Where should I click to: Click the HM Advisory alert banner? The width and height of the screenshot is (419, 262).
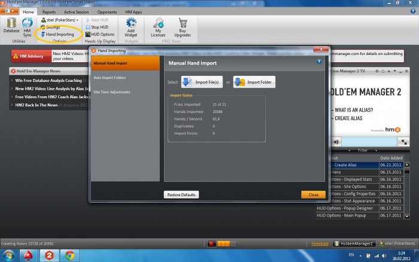pyautogui.click(x=31, y=56)
